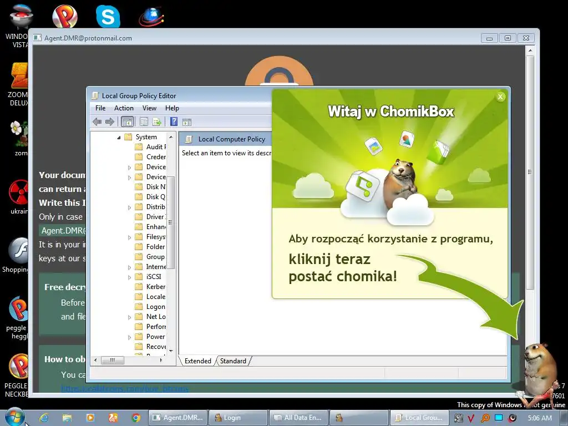
Task: Click the tree's horizontal scroll-right arrow
Action: click(161, 360)
